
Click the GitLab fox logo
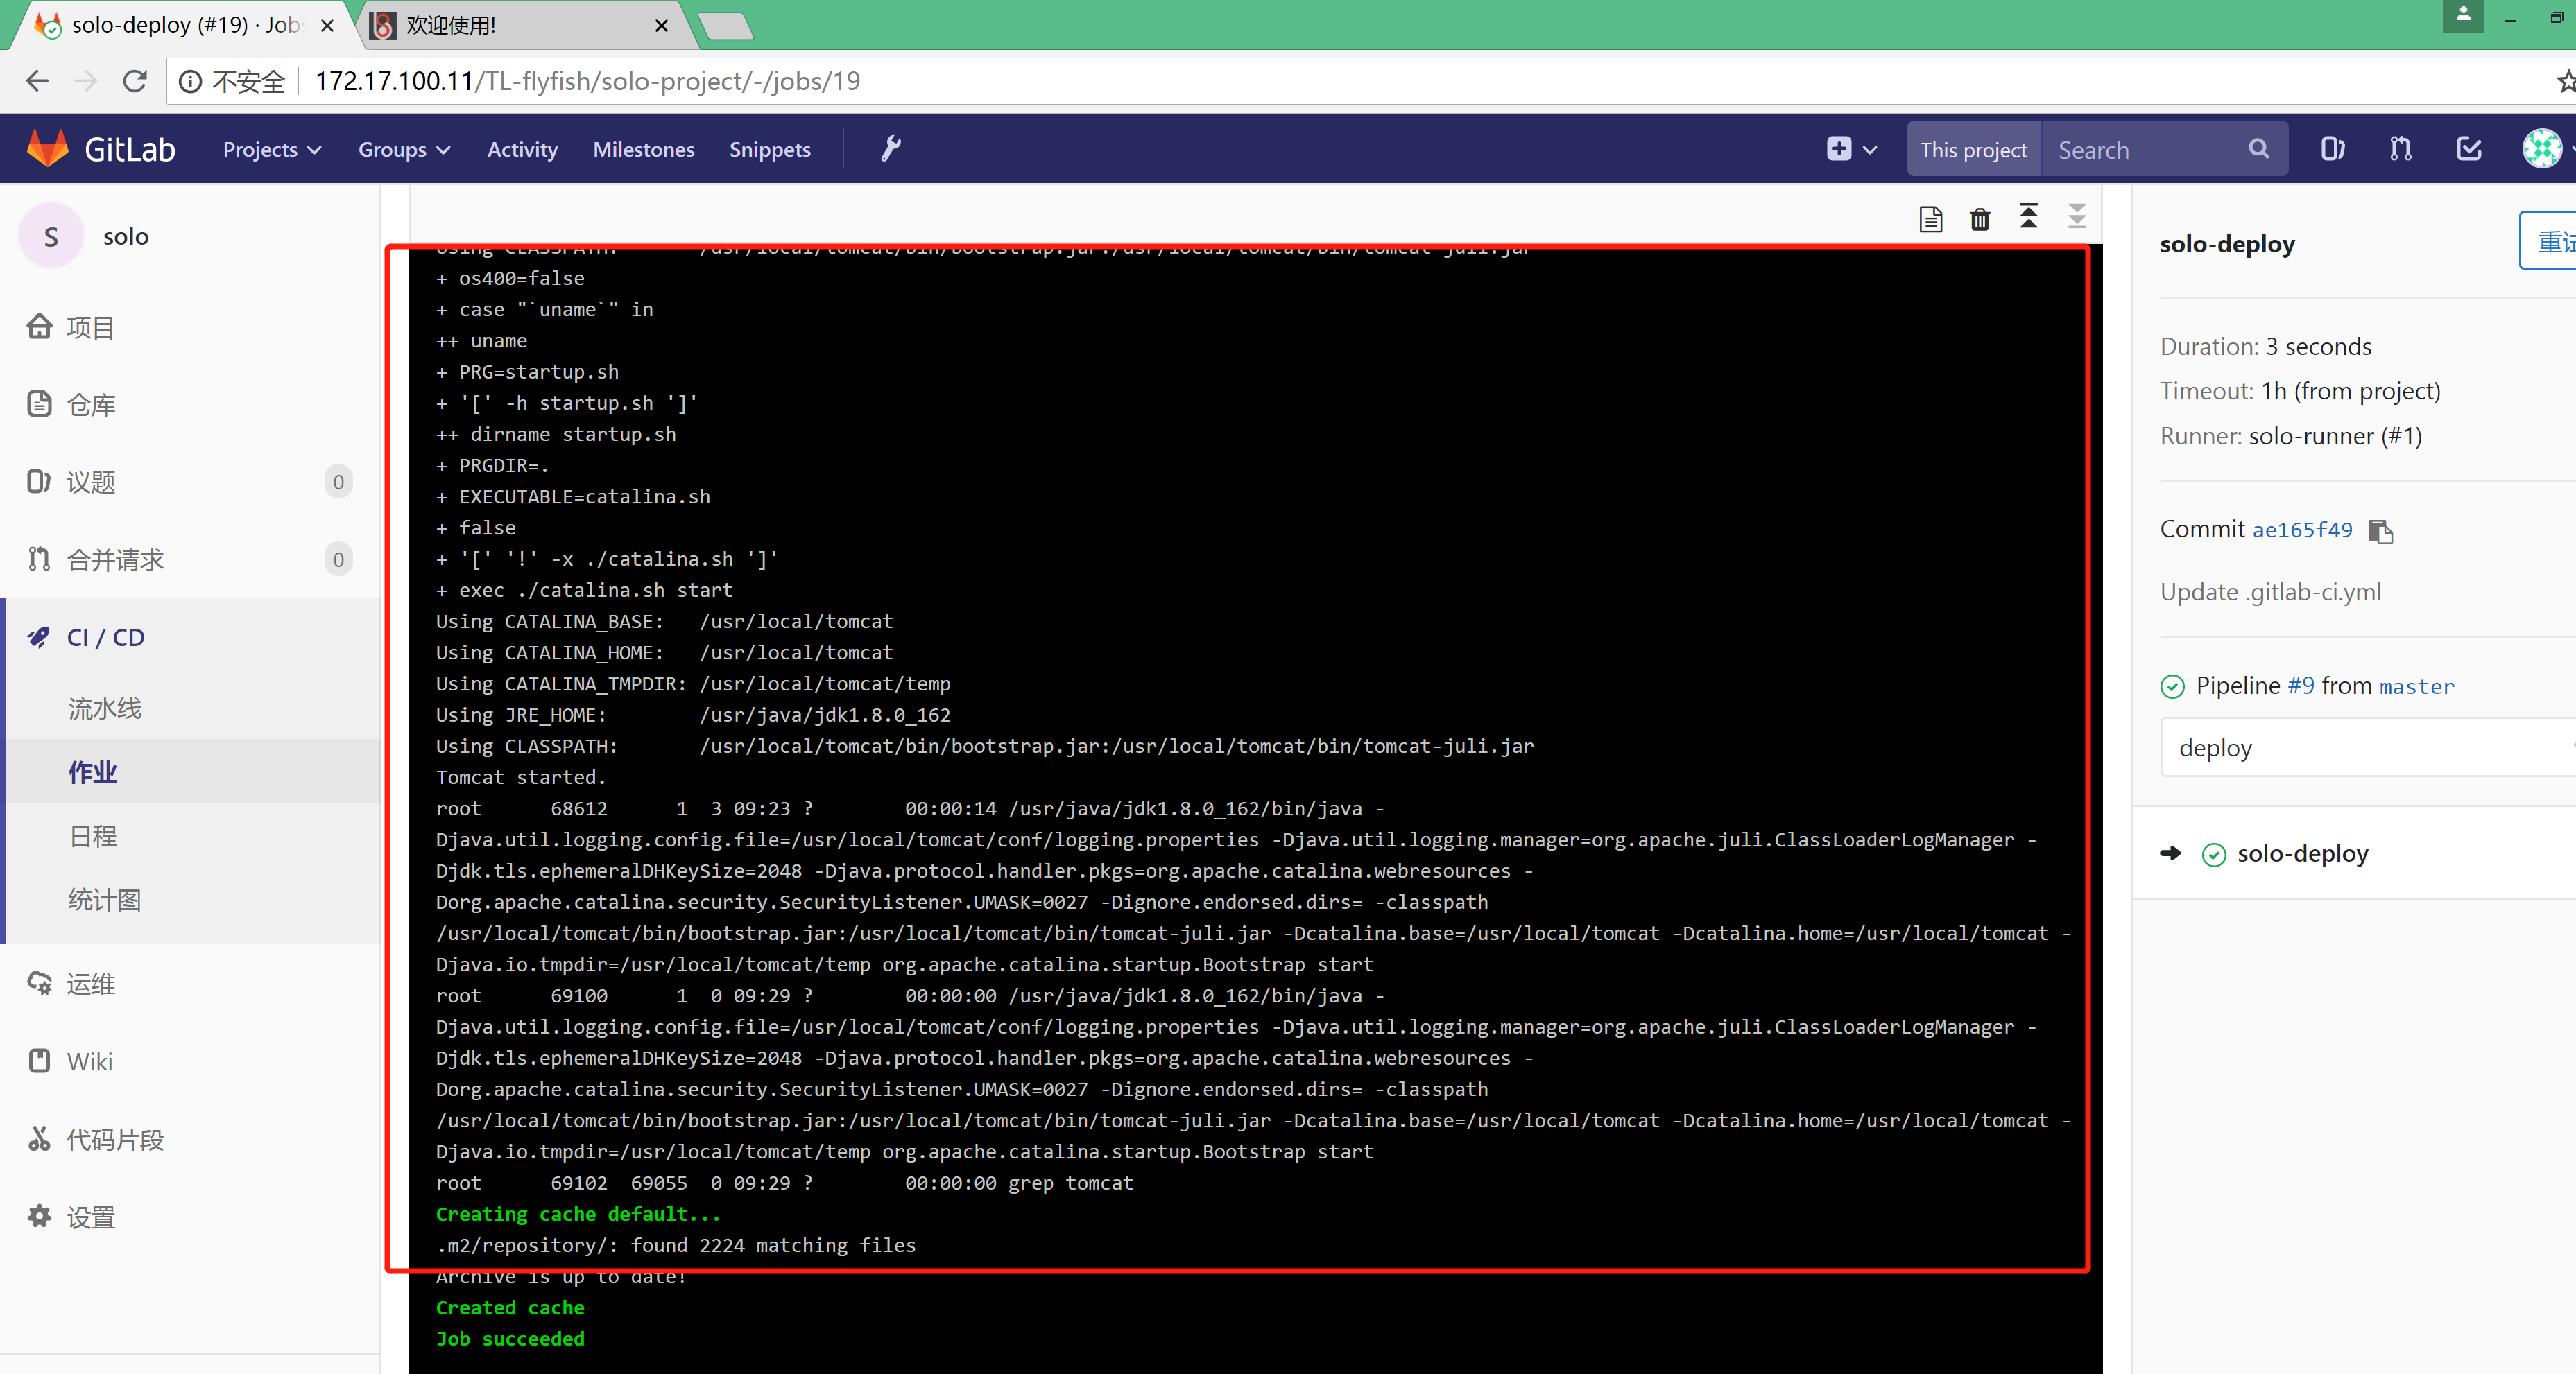(x=47, y=149)
